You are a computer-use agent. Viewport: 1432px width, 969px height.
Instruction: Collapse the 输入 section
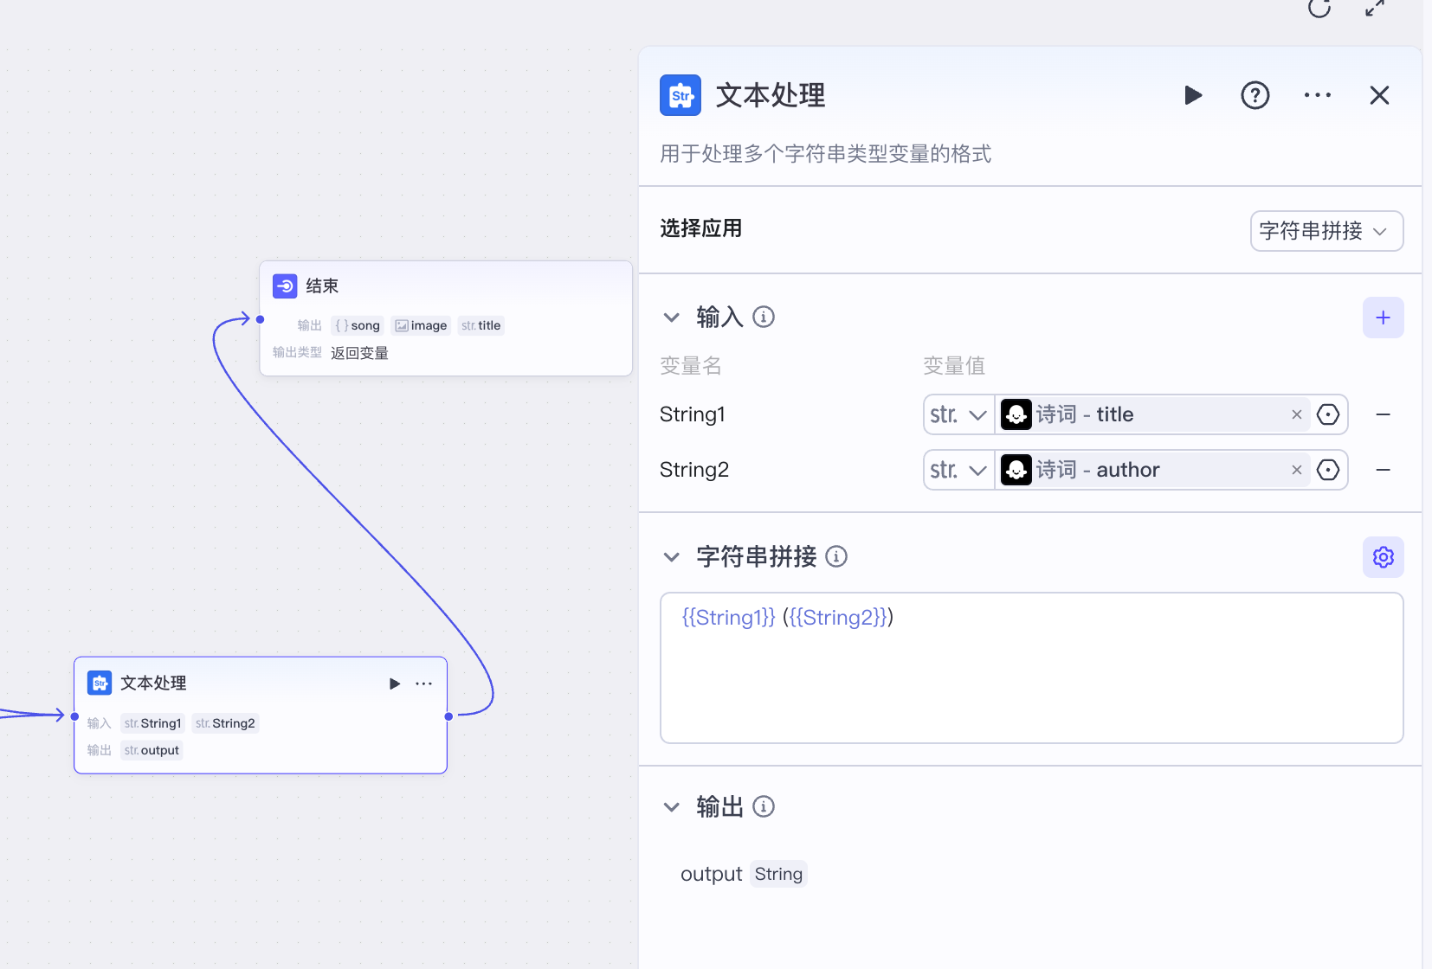[x=672, y=318]
